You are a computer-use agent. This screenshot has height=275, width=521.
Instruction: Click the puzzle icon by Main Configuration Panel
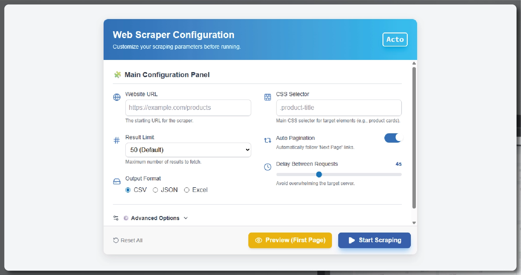117,75
